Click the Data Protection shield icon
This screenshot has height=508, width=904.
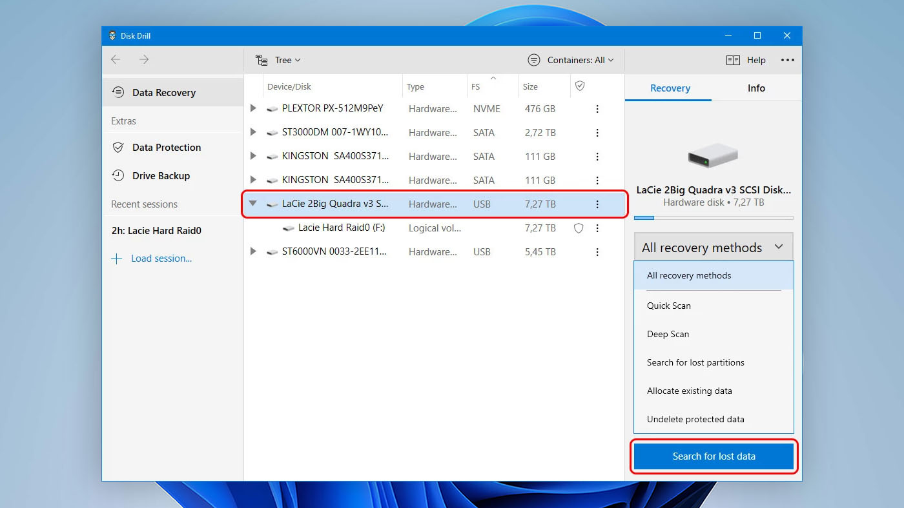point(118,147)
